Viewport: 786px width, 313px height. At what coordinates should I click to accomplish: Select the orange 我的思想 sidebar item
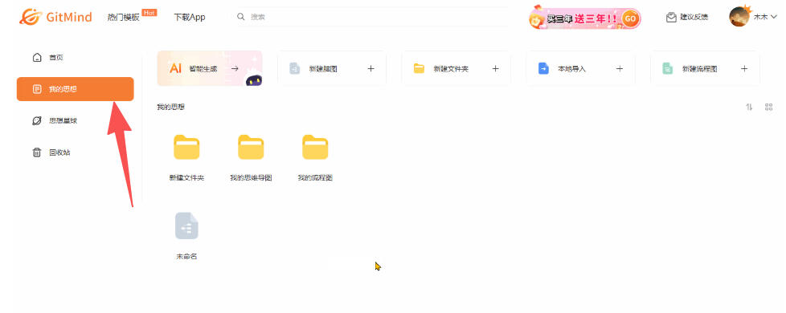tap(76, 89)
